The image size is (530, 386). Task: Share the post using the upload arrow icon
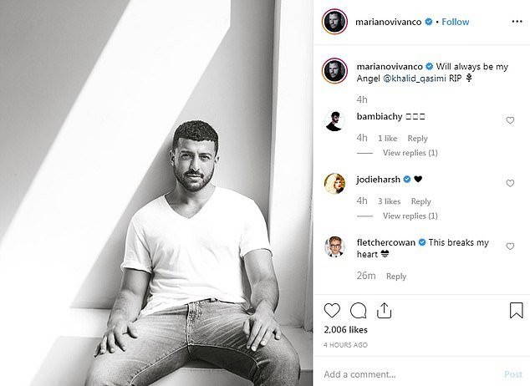[x=384, y=311]
